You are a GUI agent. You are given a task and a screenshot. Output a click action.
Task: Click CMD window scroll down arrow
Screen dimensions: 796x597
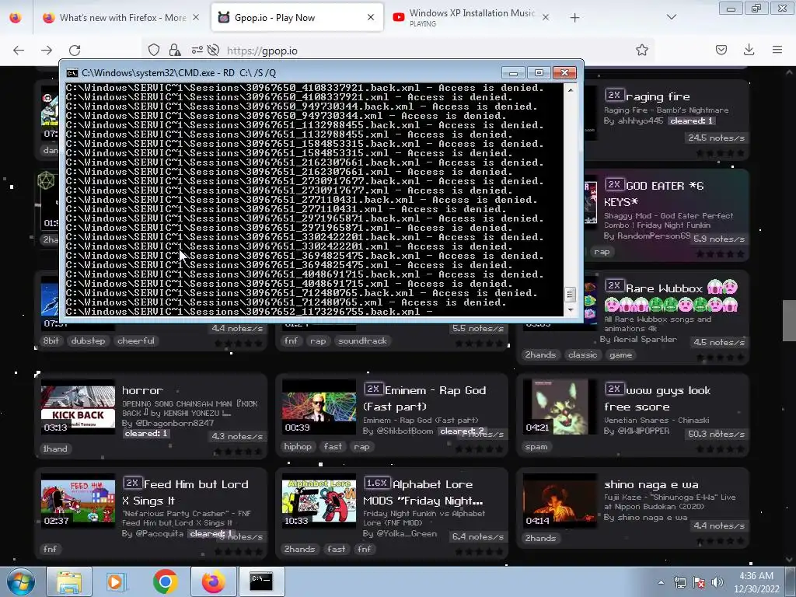[571, 309]
